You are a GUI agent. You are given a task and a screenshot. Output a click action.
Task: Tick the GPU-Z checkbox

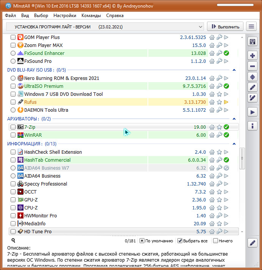tap(13, 200)
